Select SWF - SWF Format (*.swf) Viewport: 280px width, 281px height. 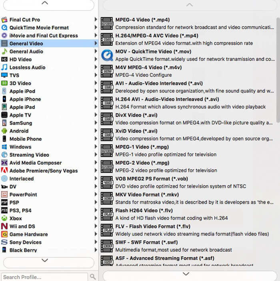(188, 246)
